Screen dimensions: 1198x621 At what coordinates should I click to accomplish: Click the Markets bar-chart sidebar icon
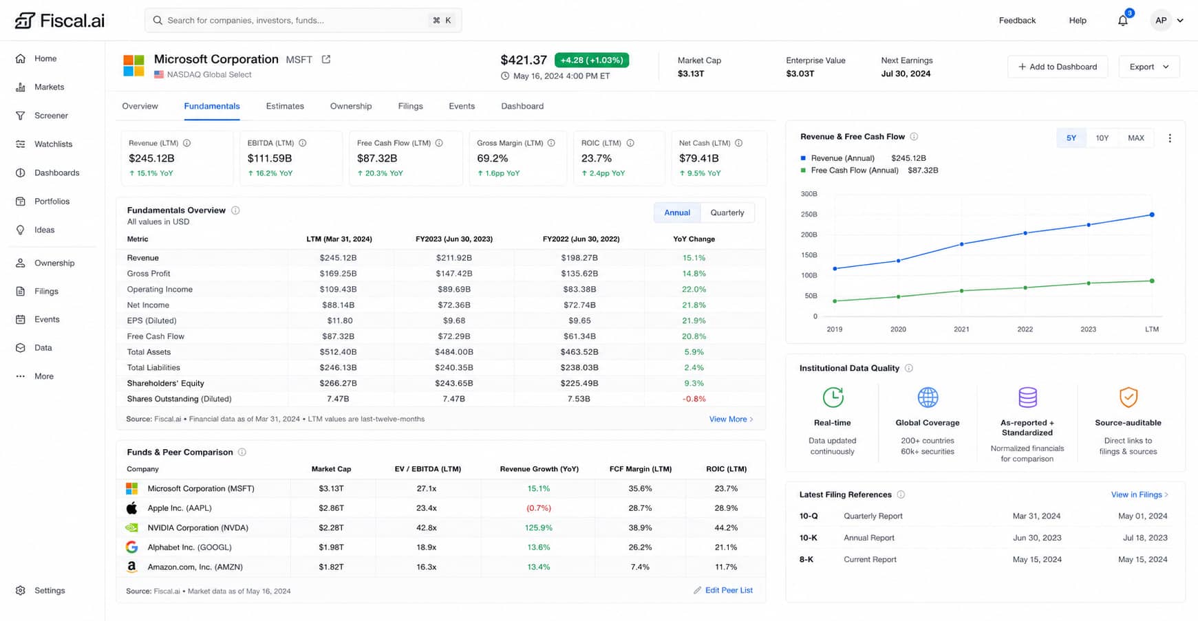click(x=21, y=87)
